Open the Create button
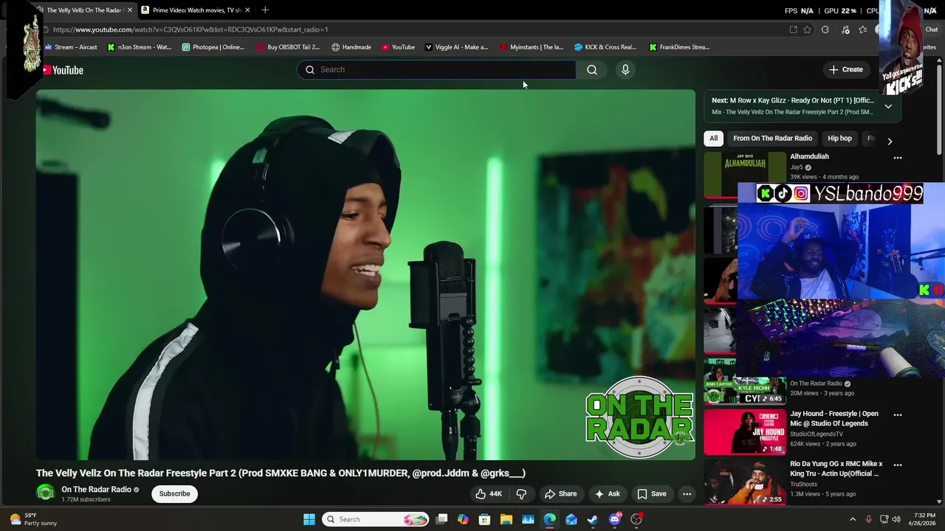The height and width of the screenshot is (531, 945). coord(845,69)
